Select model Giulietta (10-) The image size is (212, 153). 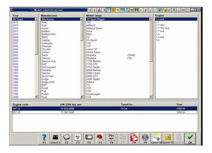[x=118, y=58]
